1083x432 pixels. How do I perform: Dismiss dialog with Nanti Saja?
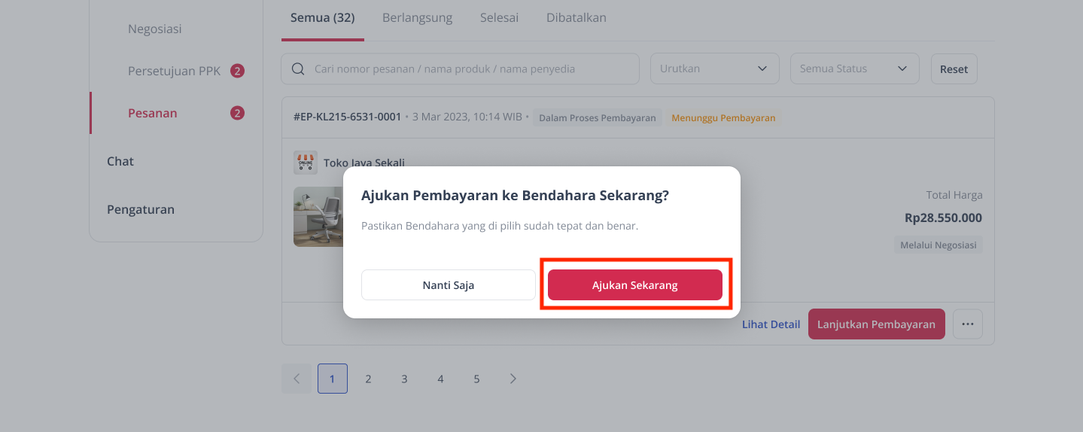pos(449,285)
